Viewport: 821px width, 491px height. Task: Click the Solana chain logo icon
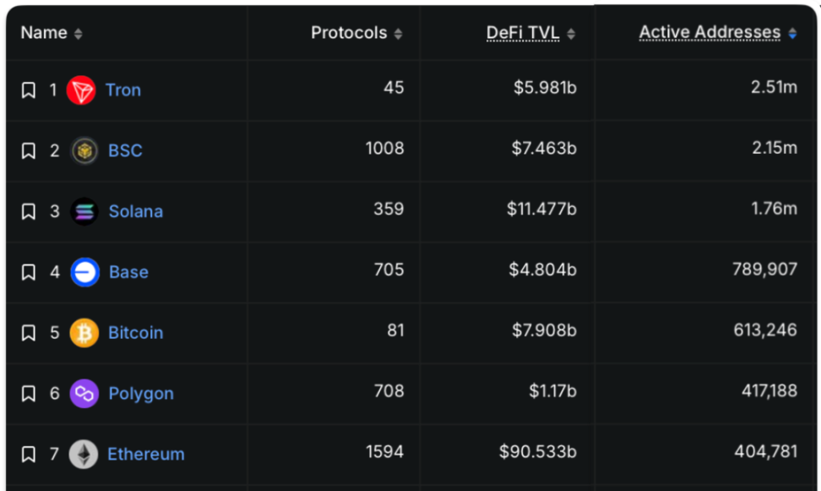tap(84, 211)
